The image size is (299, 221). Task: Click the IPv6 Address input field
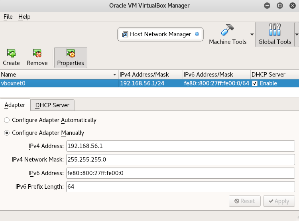[180, 173]
